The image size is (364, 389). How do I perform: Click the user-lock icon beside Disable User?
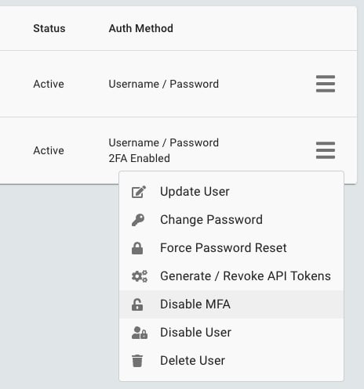[140, 333]
